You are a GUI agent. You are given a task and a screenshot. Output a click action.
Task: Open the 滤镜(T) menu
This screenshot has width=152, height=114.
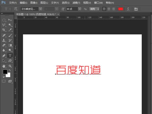[76, 3]
